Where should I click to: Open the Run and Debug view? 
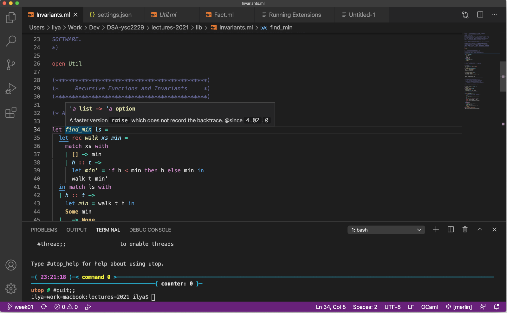click(x=11, y=89)
